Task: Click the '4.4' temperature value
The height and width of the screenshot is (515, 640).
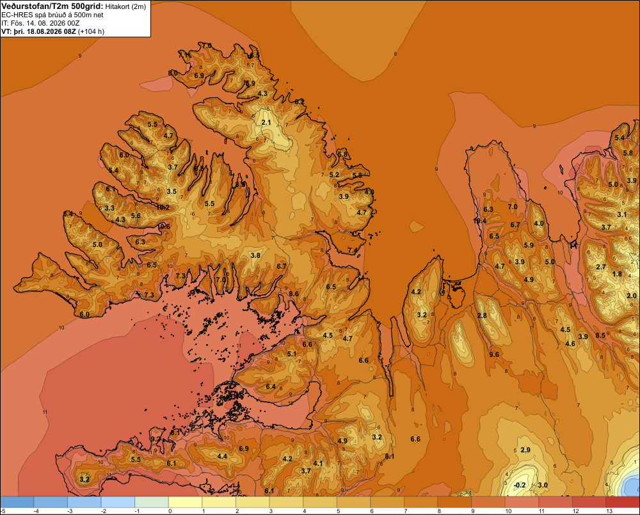Action: click(x=222, y=456)
